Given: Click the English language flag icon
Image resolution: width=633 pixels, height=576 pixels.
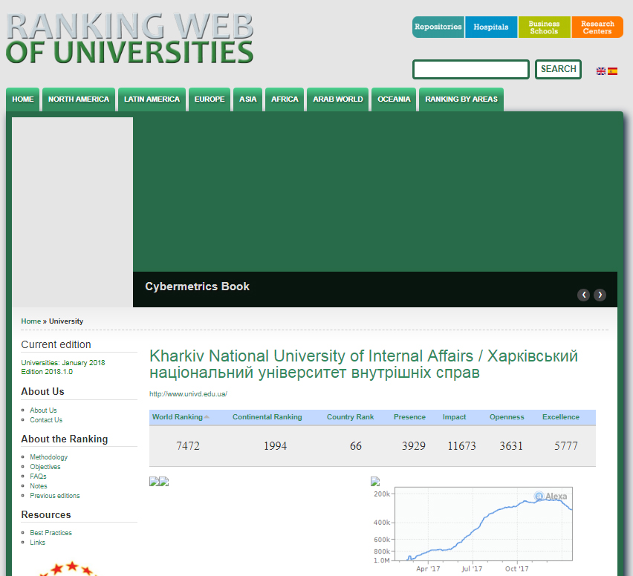Looking at the screenshot, I should coord(601,71).
